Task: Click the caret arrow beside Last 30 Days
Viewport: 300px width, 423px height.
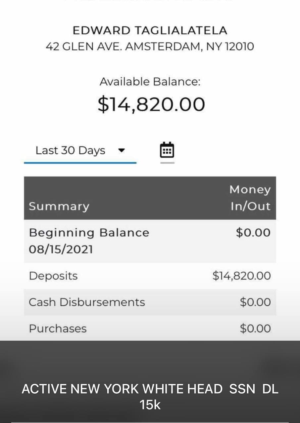Action: pos(121,150)
